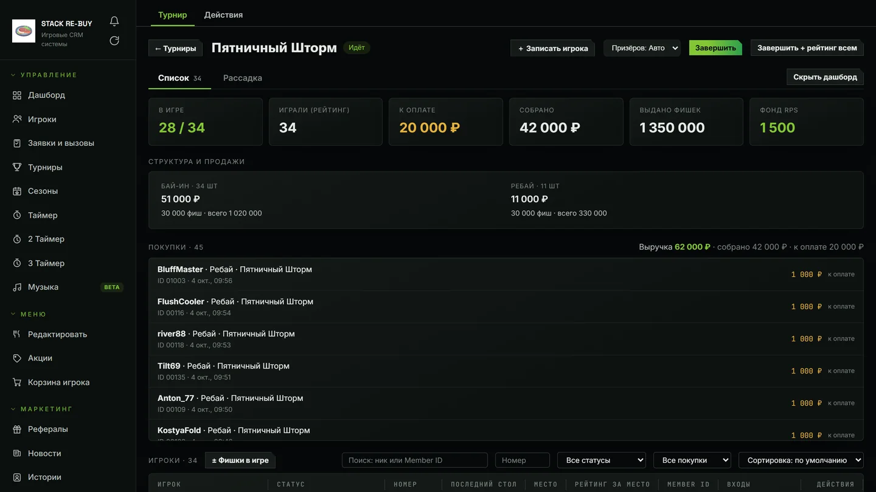
Task: Collapse the Управление sidebar section
Action: coord(44,75)
